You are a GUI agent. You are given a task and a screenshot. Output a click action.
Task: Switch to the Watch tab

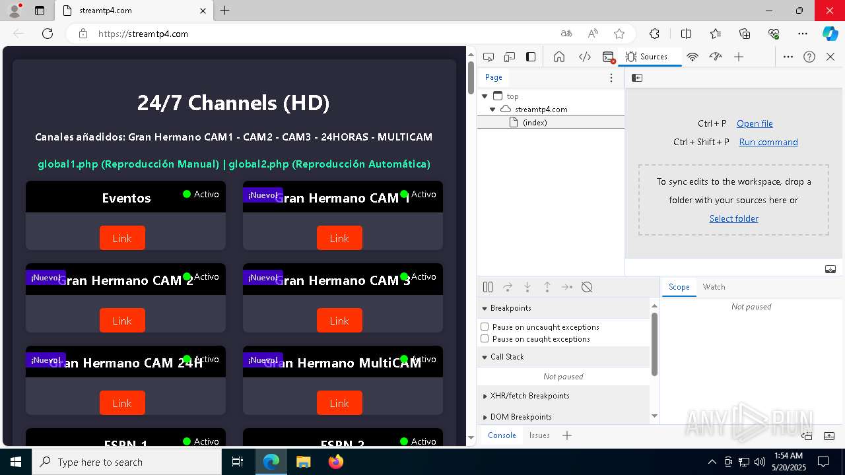tap(714, 287)
